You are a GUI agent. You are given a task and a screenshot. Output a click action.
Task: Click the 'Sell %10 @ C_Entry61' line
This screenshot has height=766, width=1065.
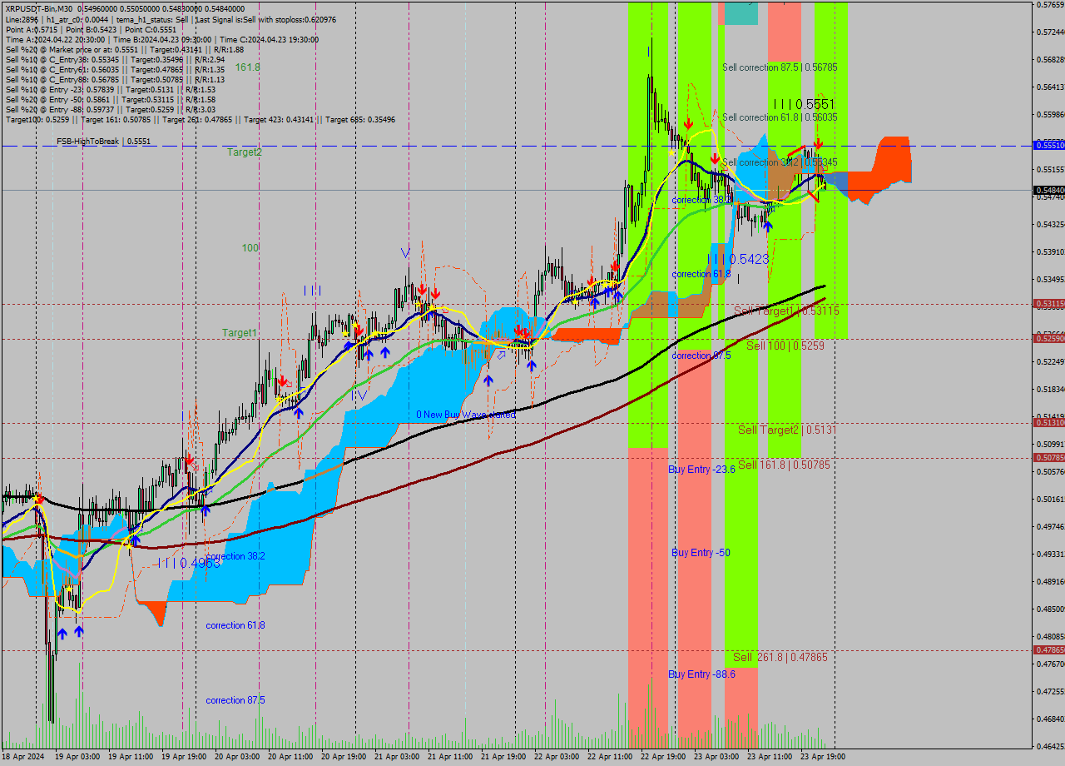(x=115, y=70)
